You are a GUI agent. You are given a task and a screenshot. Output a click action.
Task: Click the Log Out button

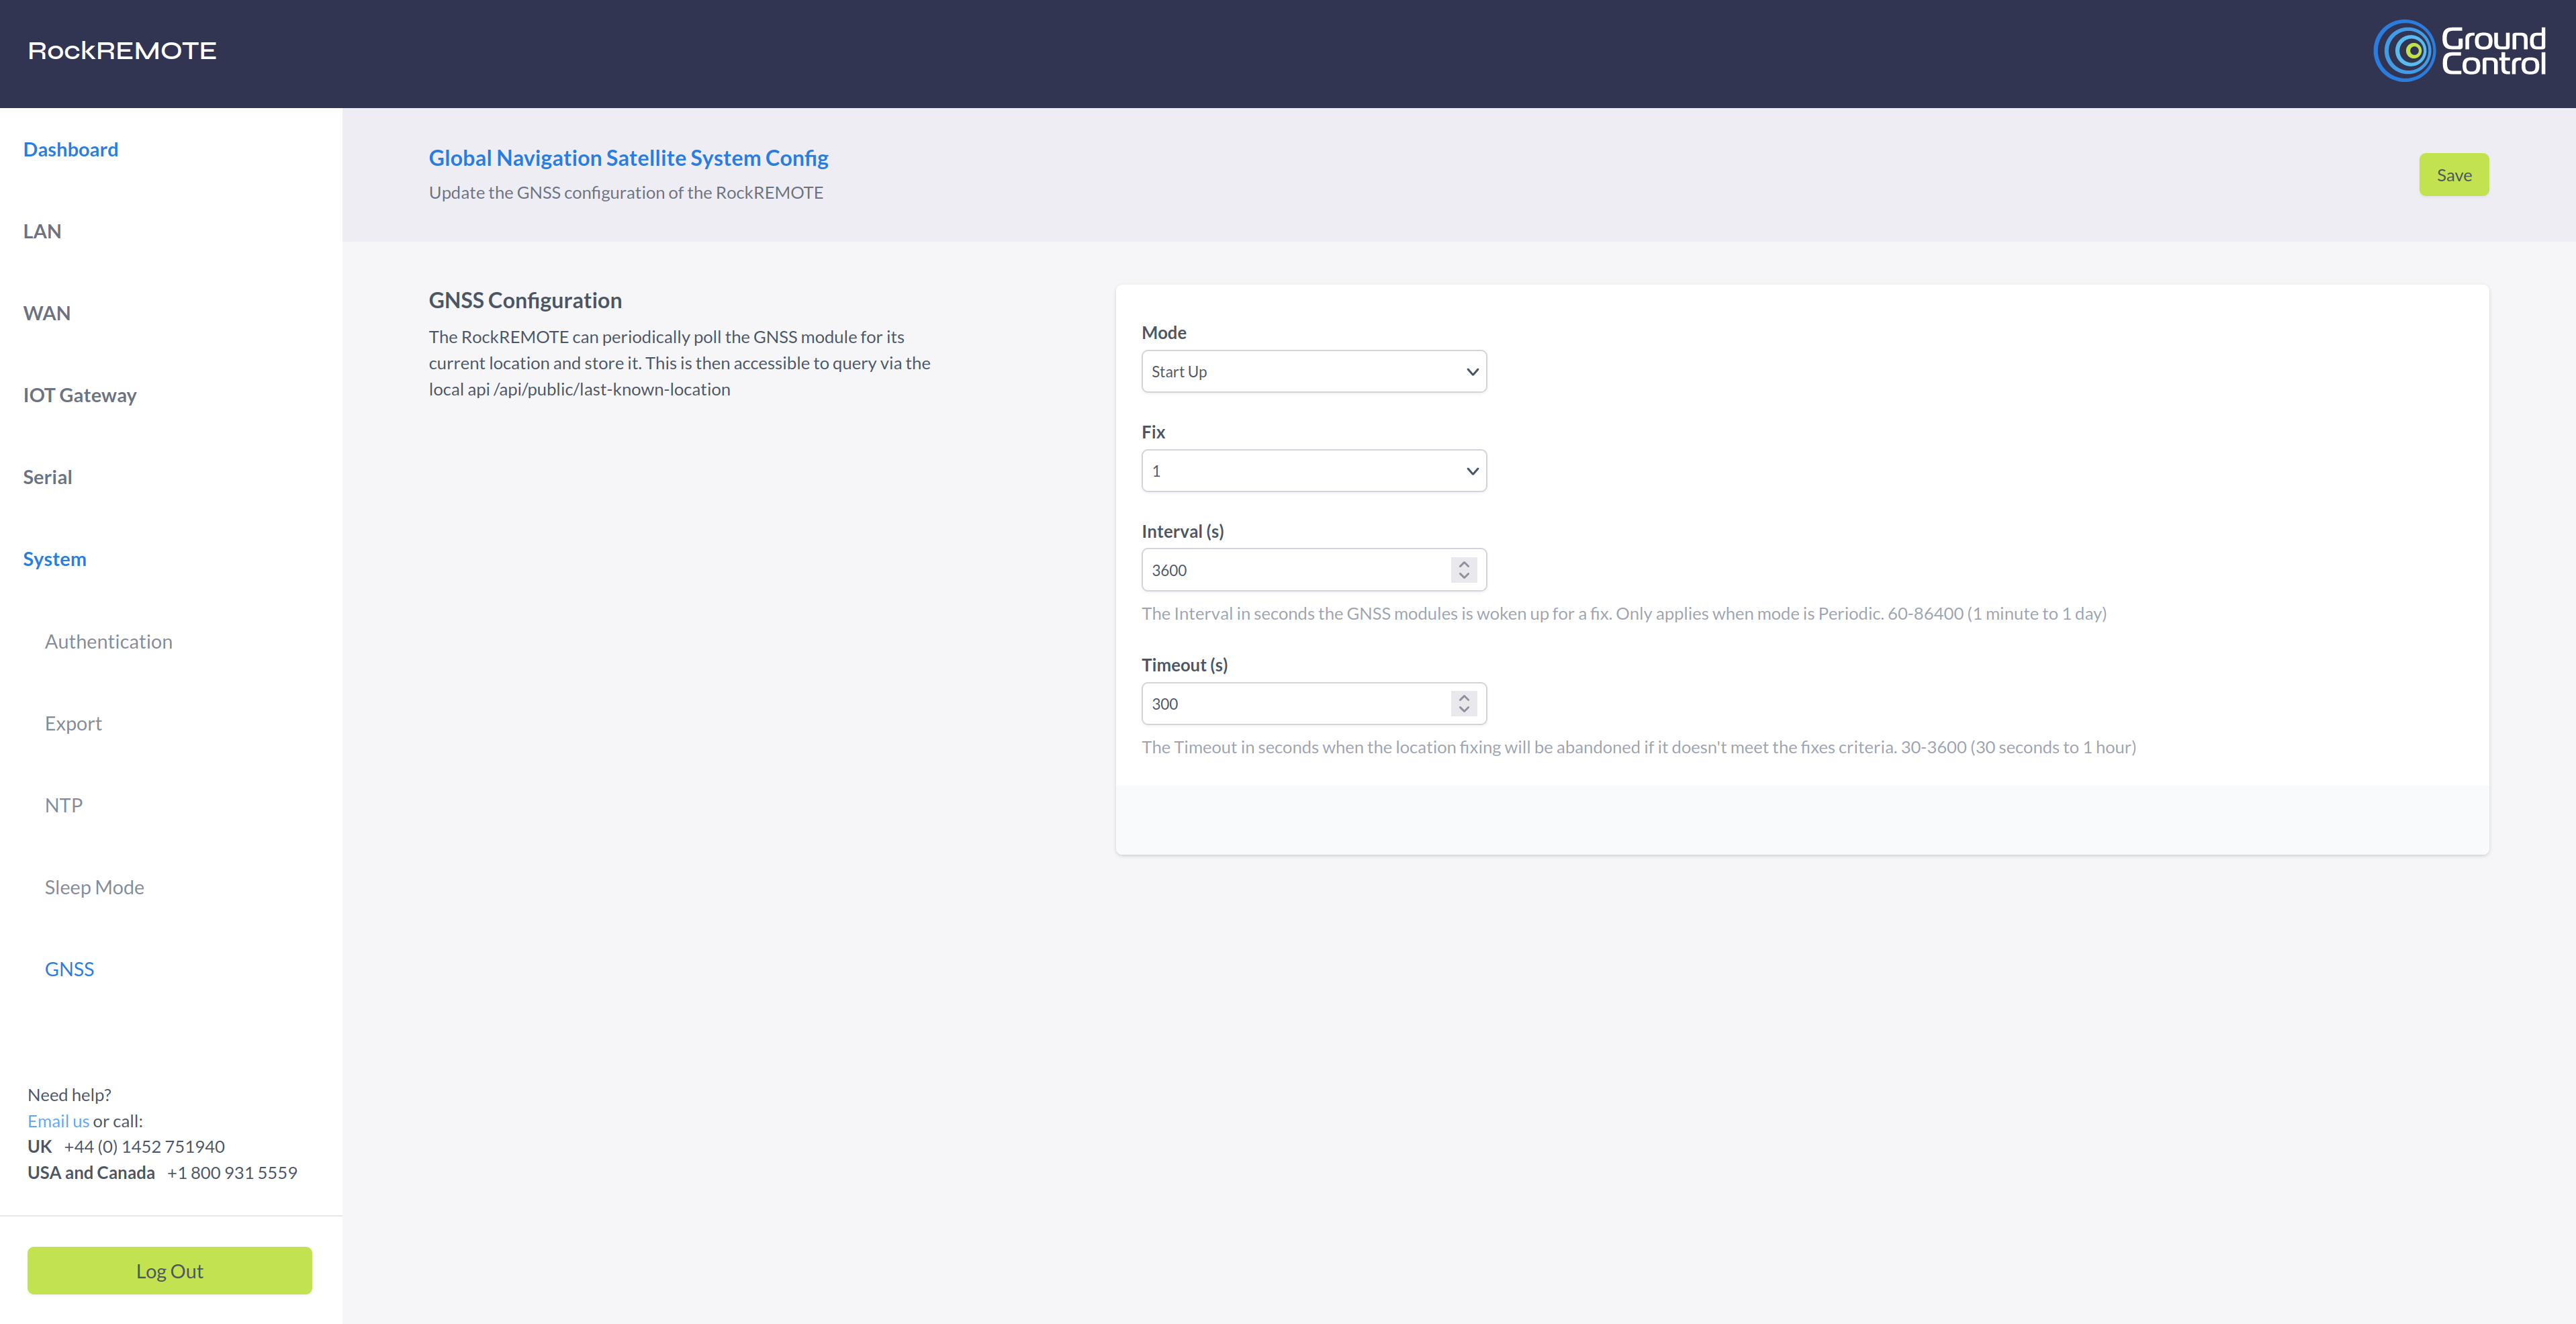pyautogui.click(x=169, y=1271)
